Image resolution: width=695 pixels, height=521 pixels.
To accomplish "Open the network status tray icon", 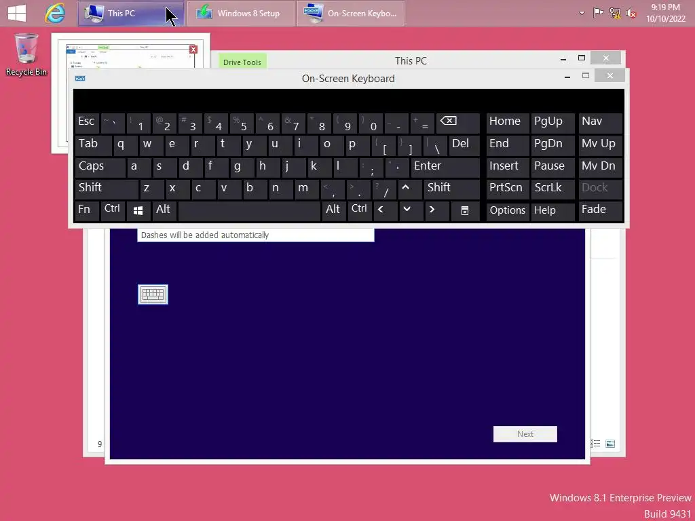I will coord(615,14).
